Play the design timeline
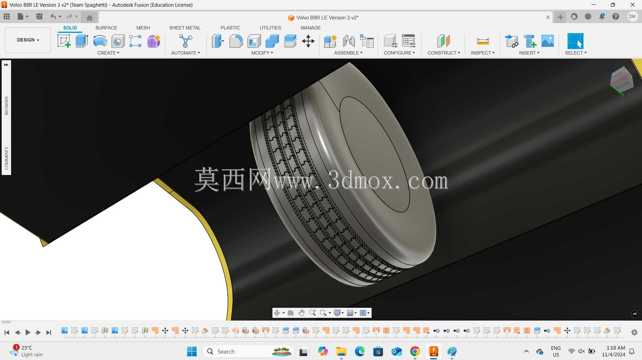 [28, 332]
